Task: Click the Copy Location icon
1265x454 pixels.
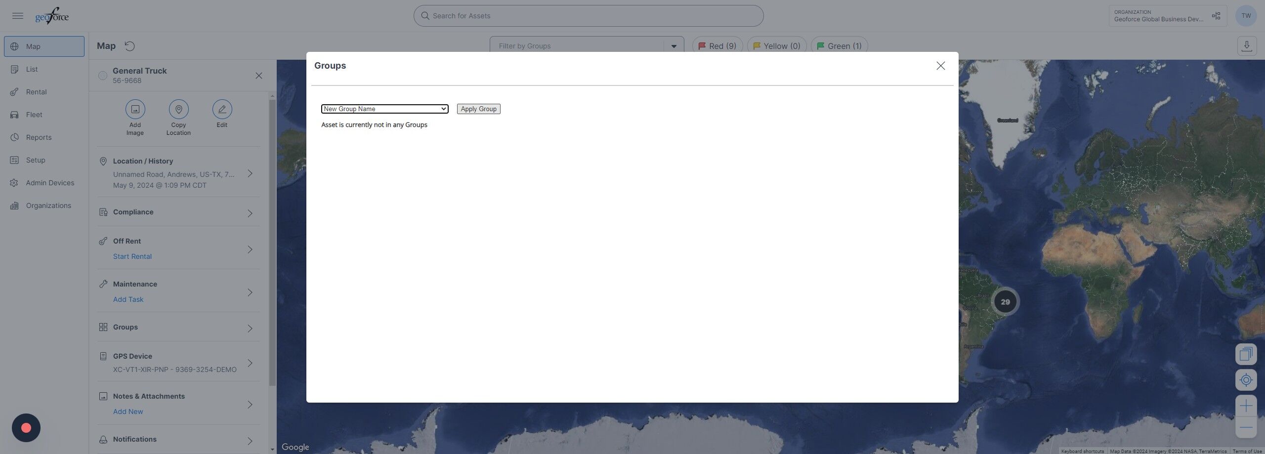Action: [x=178, y=109]
